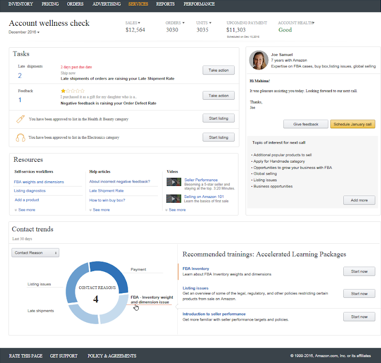Open the Orders menu
This screenshot has height=363, width=381.
click(x=75, y=4)
